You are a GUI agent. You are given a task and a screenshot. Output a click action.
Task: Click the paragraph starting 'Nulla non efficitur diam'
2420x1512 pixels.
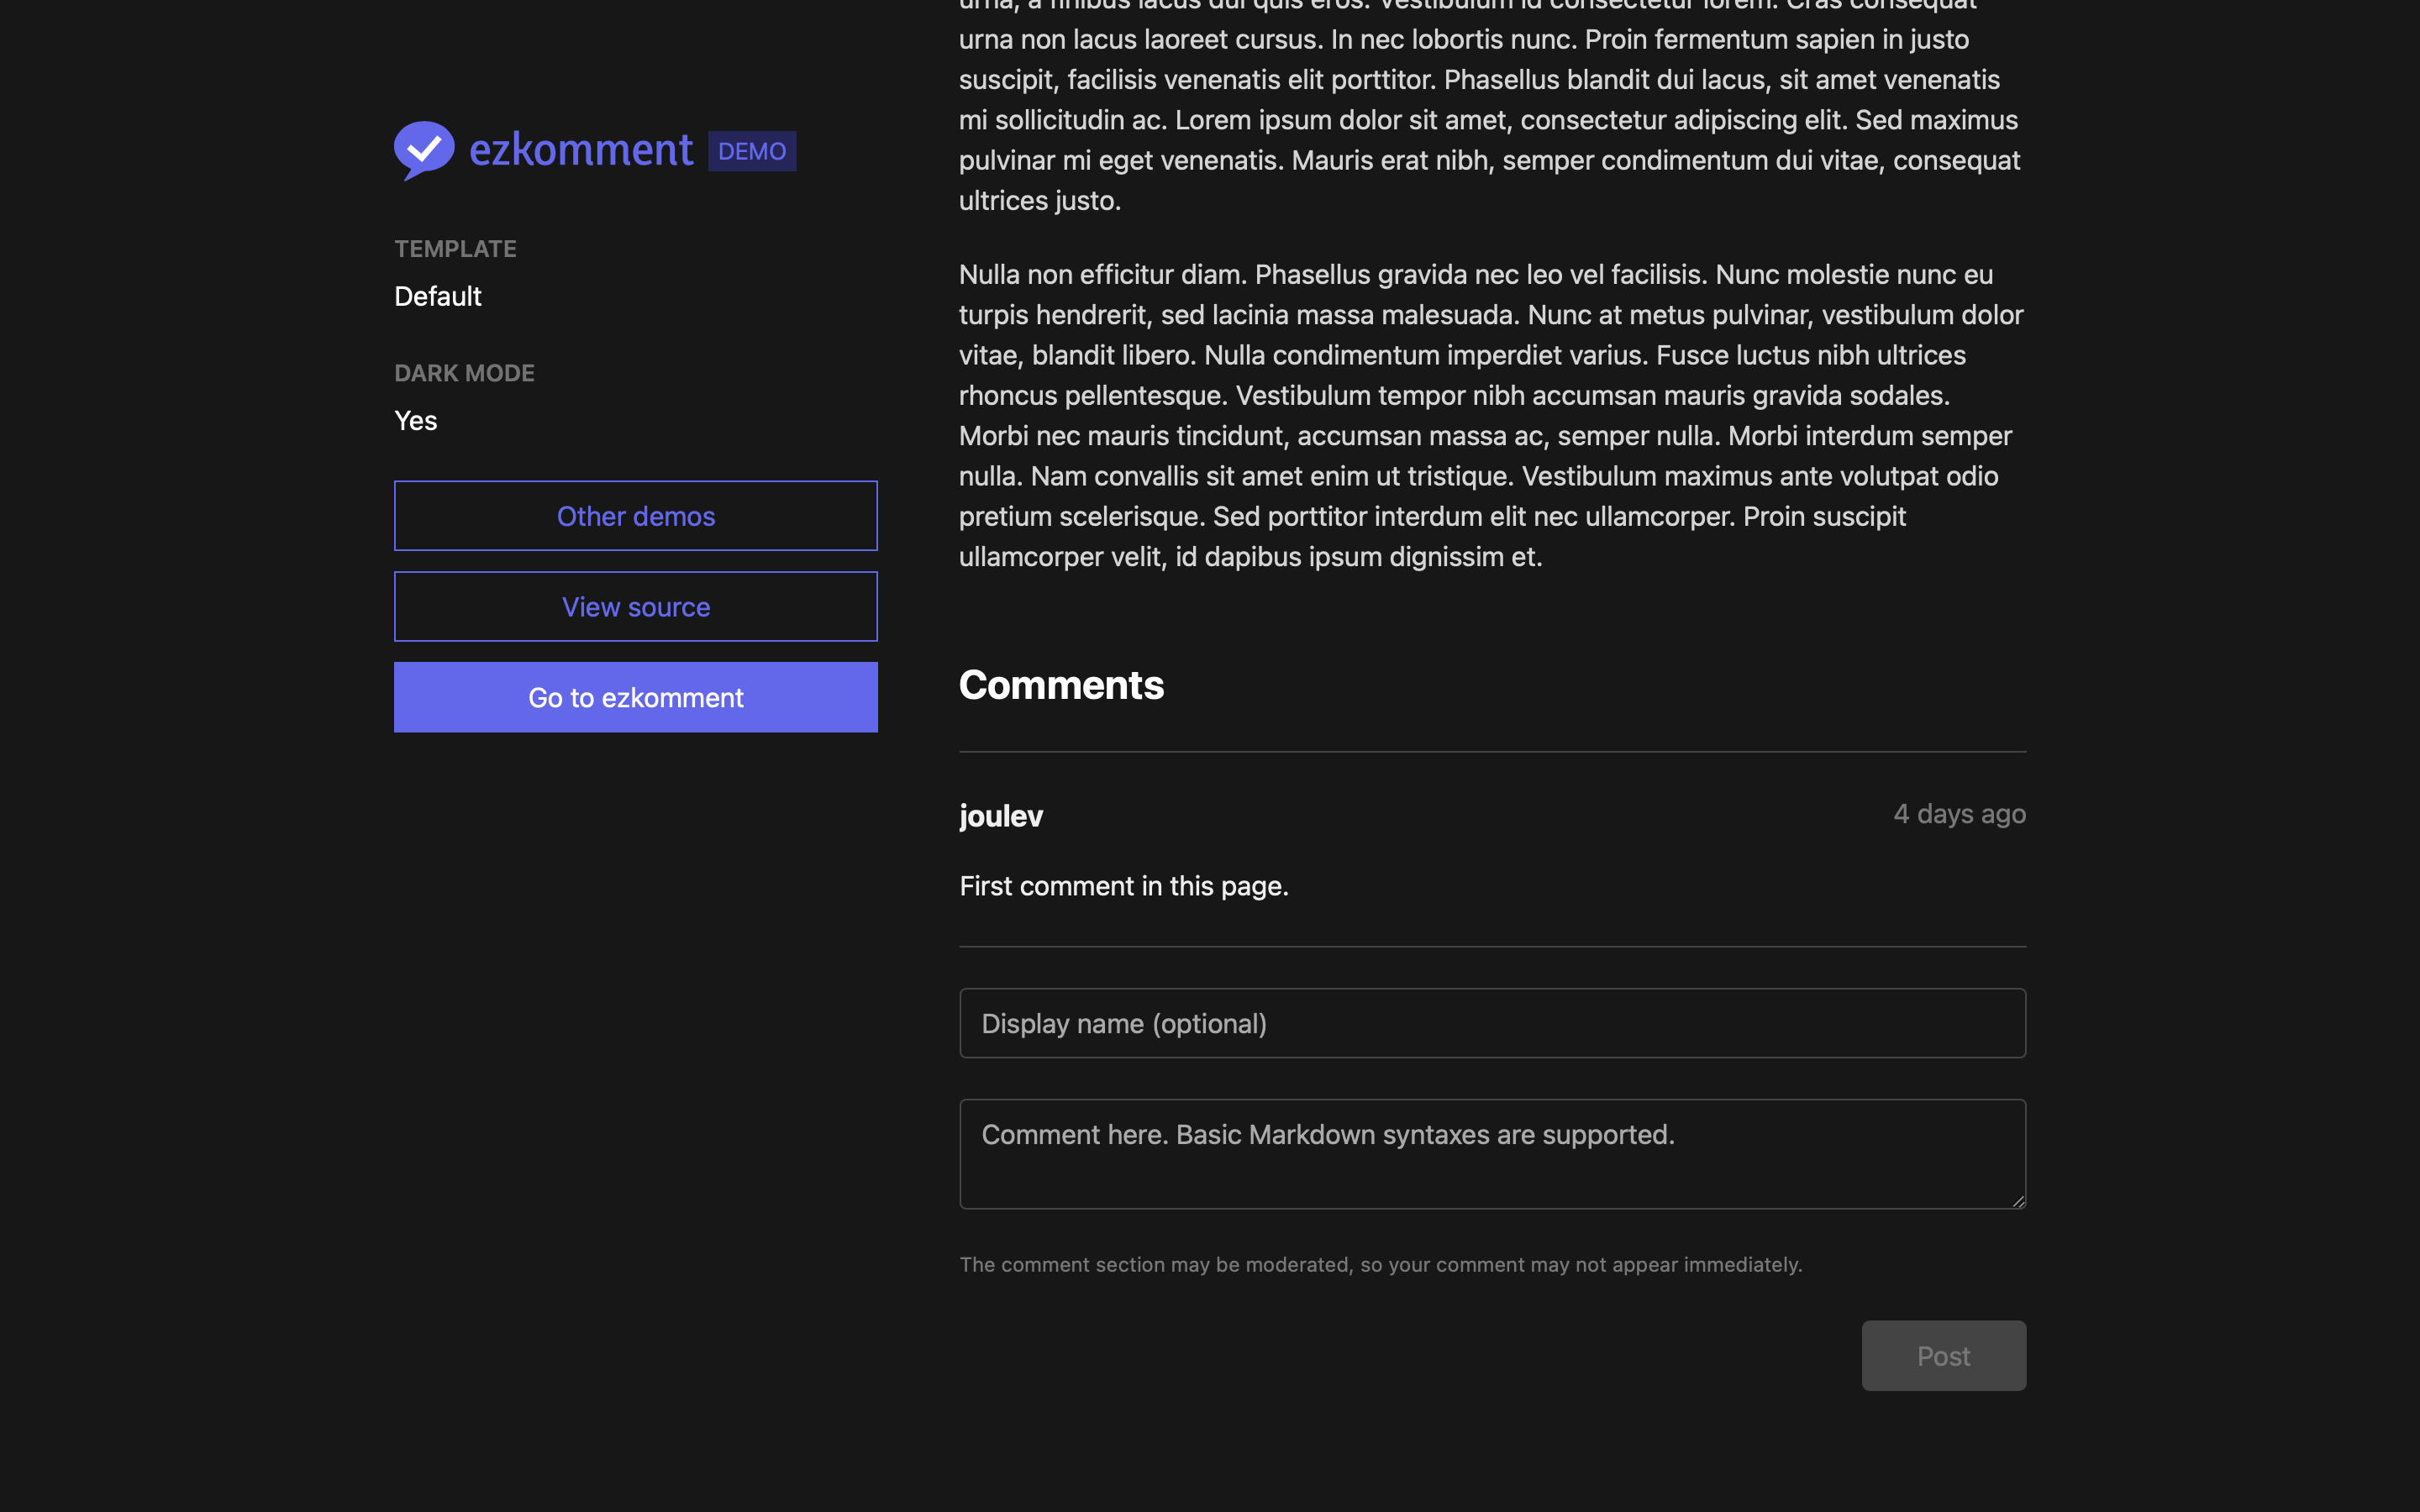point(1492,415)
